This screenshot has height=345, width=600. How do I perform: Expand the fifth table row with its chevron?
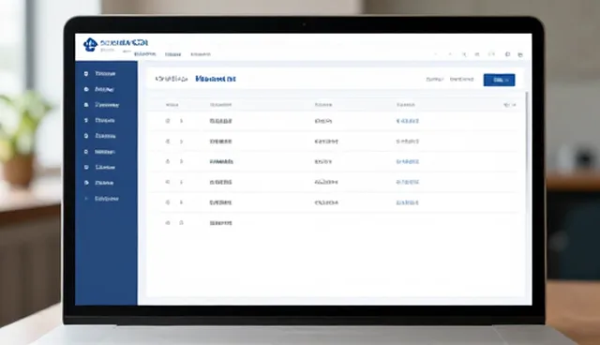[181, 202]
